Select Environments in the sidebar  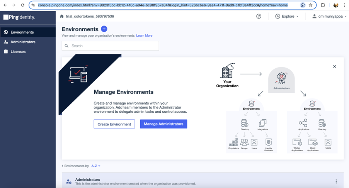pyautogui.click(x=22, y=32)
